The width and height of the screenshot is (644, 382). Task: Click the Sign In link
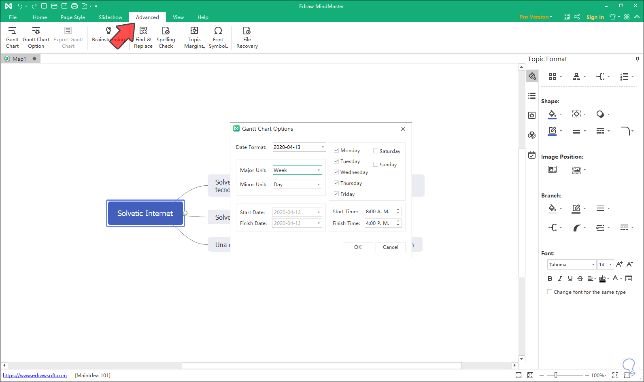point(595,17)
